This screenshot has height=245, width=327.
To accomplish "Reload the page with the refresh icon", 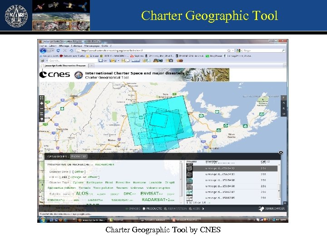I will pyautogui.click(x=58, y=51).
